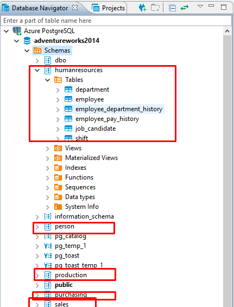Viewport: 234px width, 307px height.
Task: Expand the Functions folder
Action: 47,178
